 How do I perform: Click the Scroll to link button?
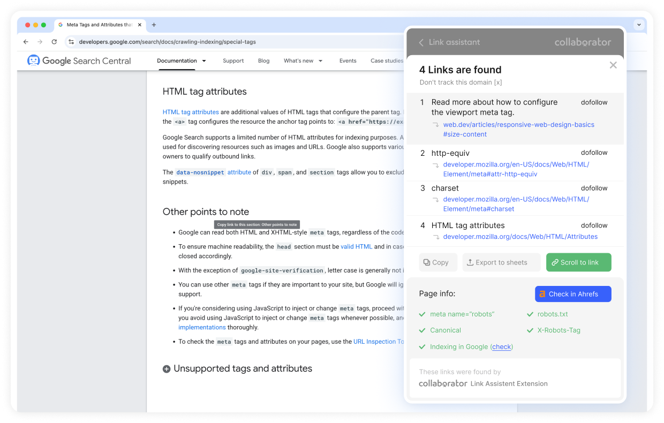tap(578, 262)
